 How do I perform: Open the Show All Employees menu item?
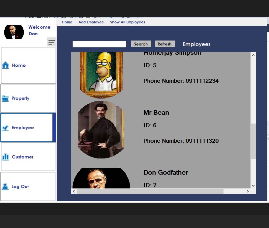[128, 22]
